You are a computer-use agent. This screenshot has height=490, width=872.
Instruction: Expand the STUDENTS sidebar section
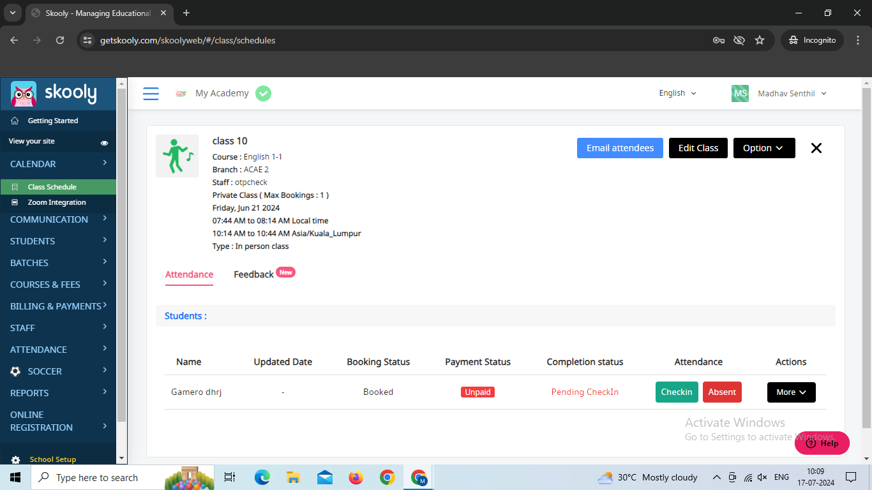(x=58, y=241)
